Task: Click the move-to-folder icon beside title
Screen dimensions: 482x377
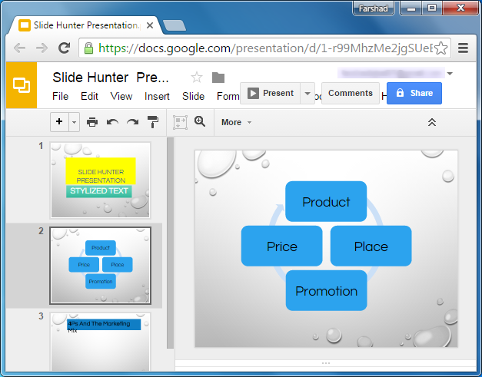Action: tap(218, 78)
